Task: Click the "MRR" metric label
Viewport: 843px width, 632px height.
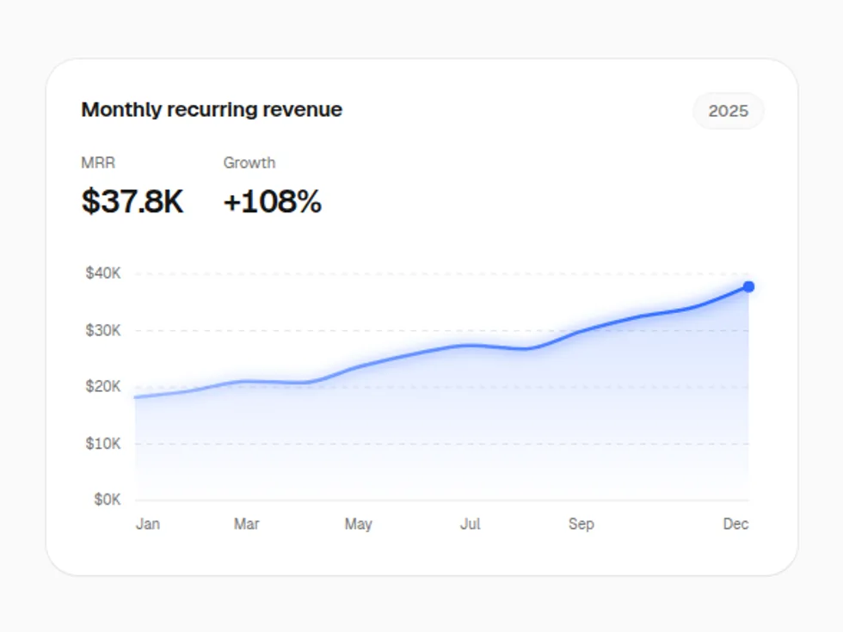Action: pyautogui.click(x=98, y=163)
